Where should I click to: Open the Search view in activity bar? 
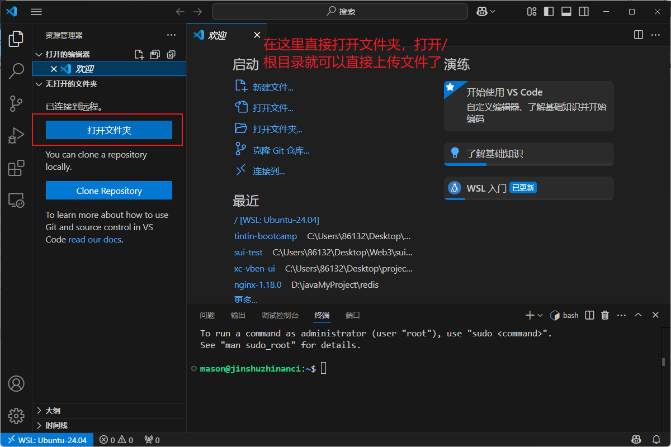[16, 71]
